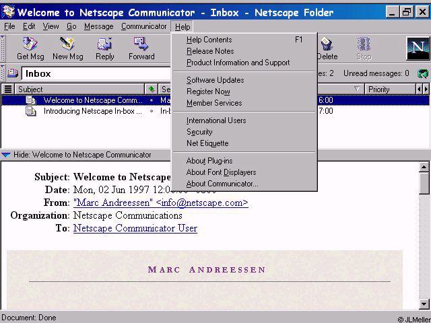Open the Communicator menu

pos(143,26)
